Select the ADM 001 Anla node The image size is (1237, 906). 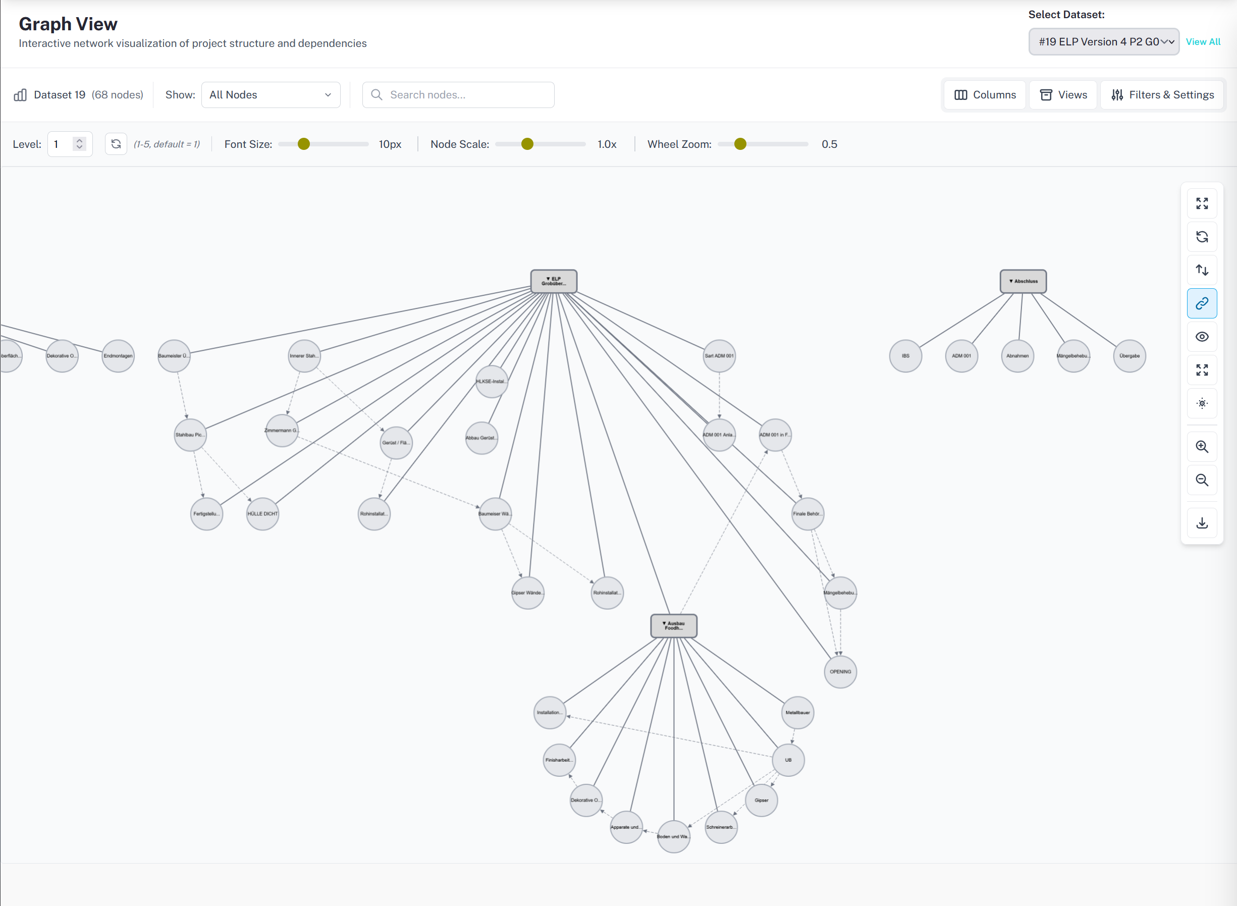[719, 435]
